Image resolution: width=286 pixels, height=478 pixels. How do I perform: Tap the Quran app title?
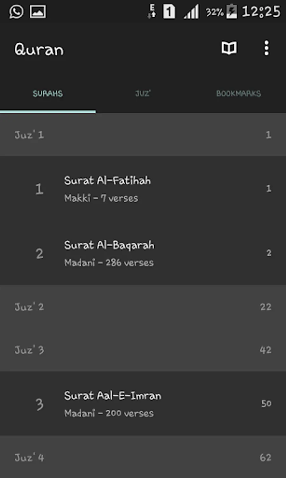point(39,50)
